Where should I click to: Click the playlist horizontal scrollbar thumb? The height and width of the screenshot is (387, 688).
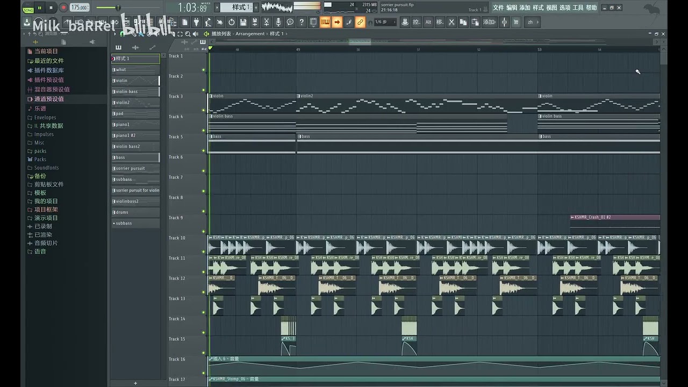click(x=360, y=42)
